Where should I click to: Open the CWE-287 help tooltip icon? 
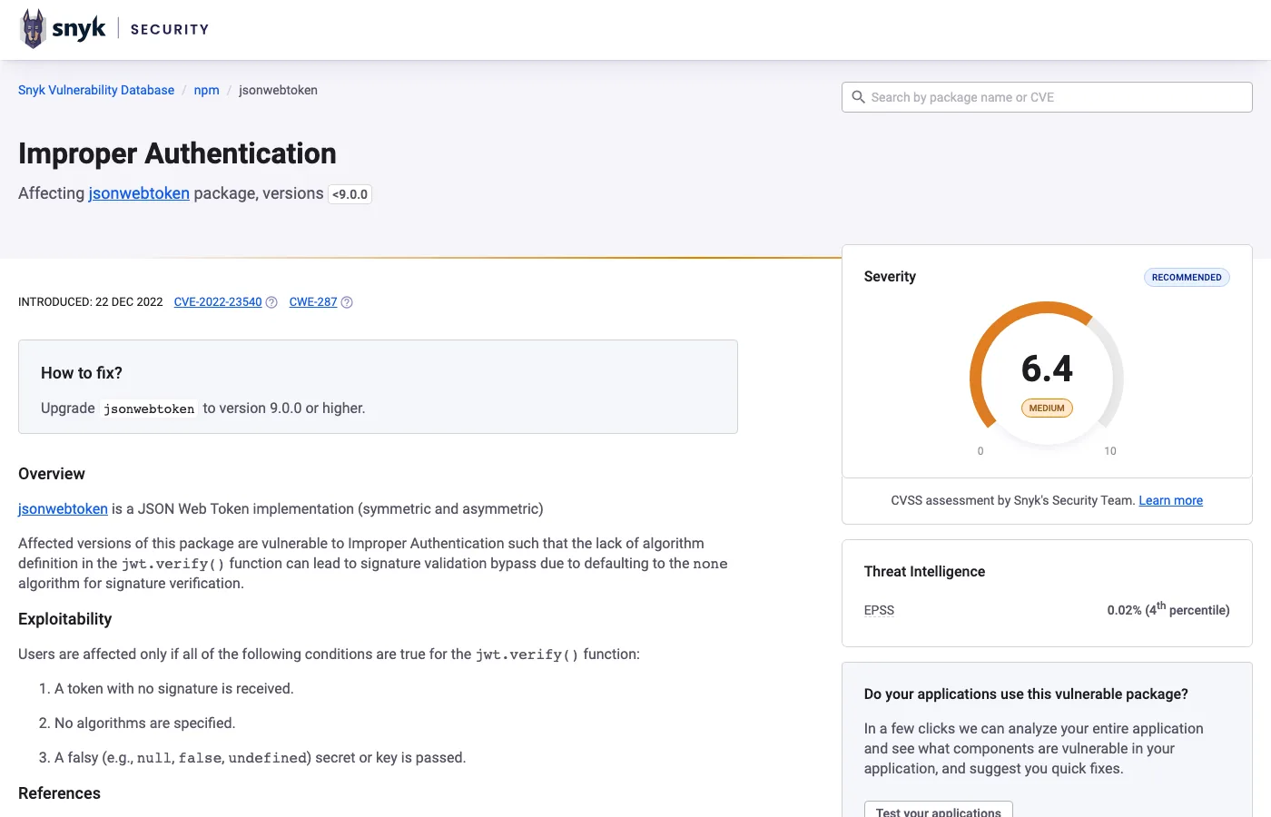[347, 301]
